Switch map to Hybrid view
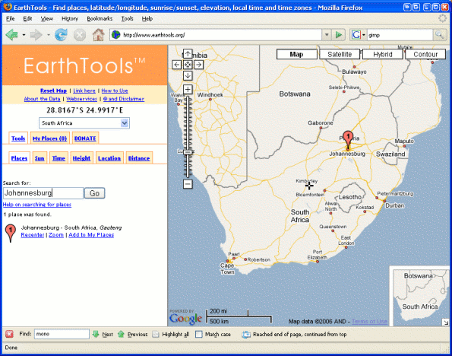This screenshot has height=356, width=452. pyautogui.click(x=383, y=54)
